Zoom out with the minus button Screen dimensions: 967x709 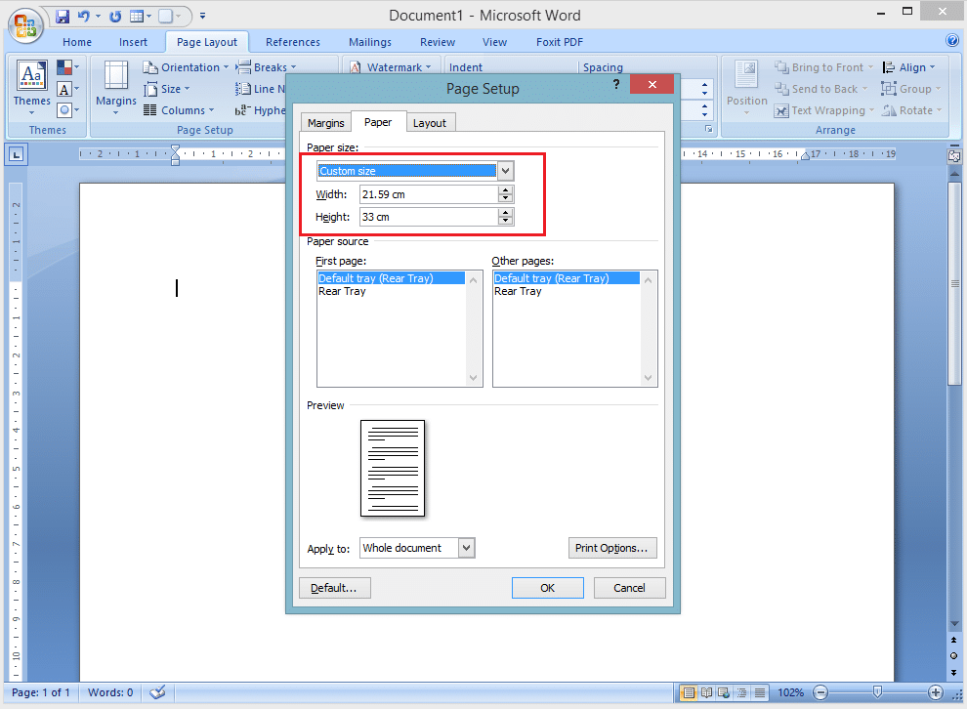(820, 692)
